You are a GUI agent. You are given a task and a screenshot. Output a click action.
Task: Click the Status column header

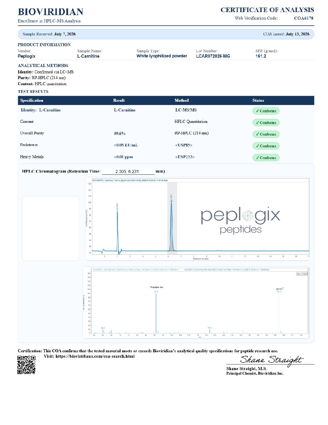258,100
